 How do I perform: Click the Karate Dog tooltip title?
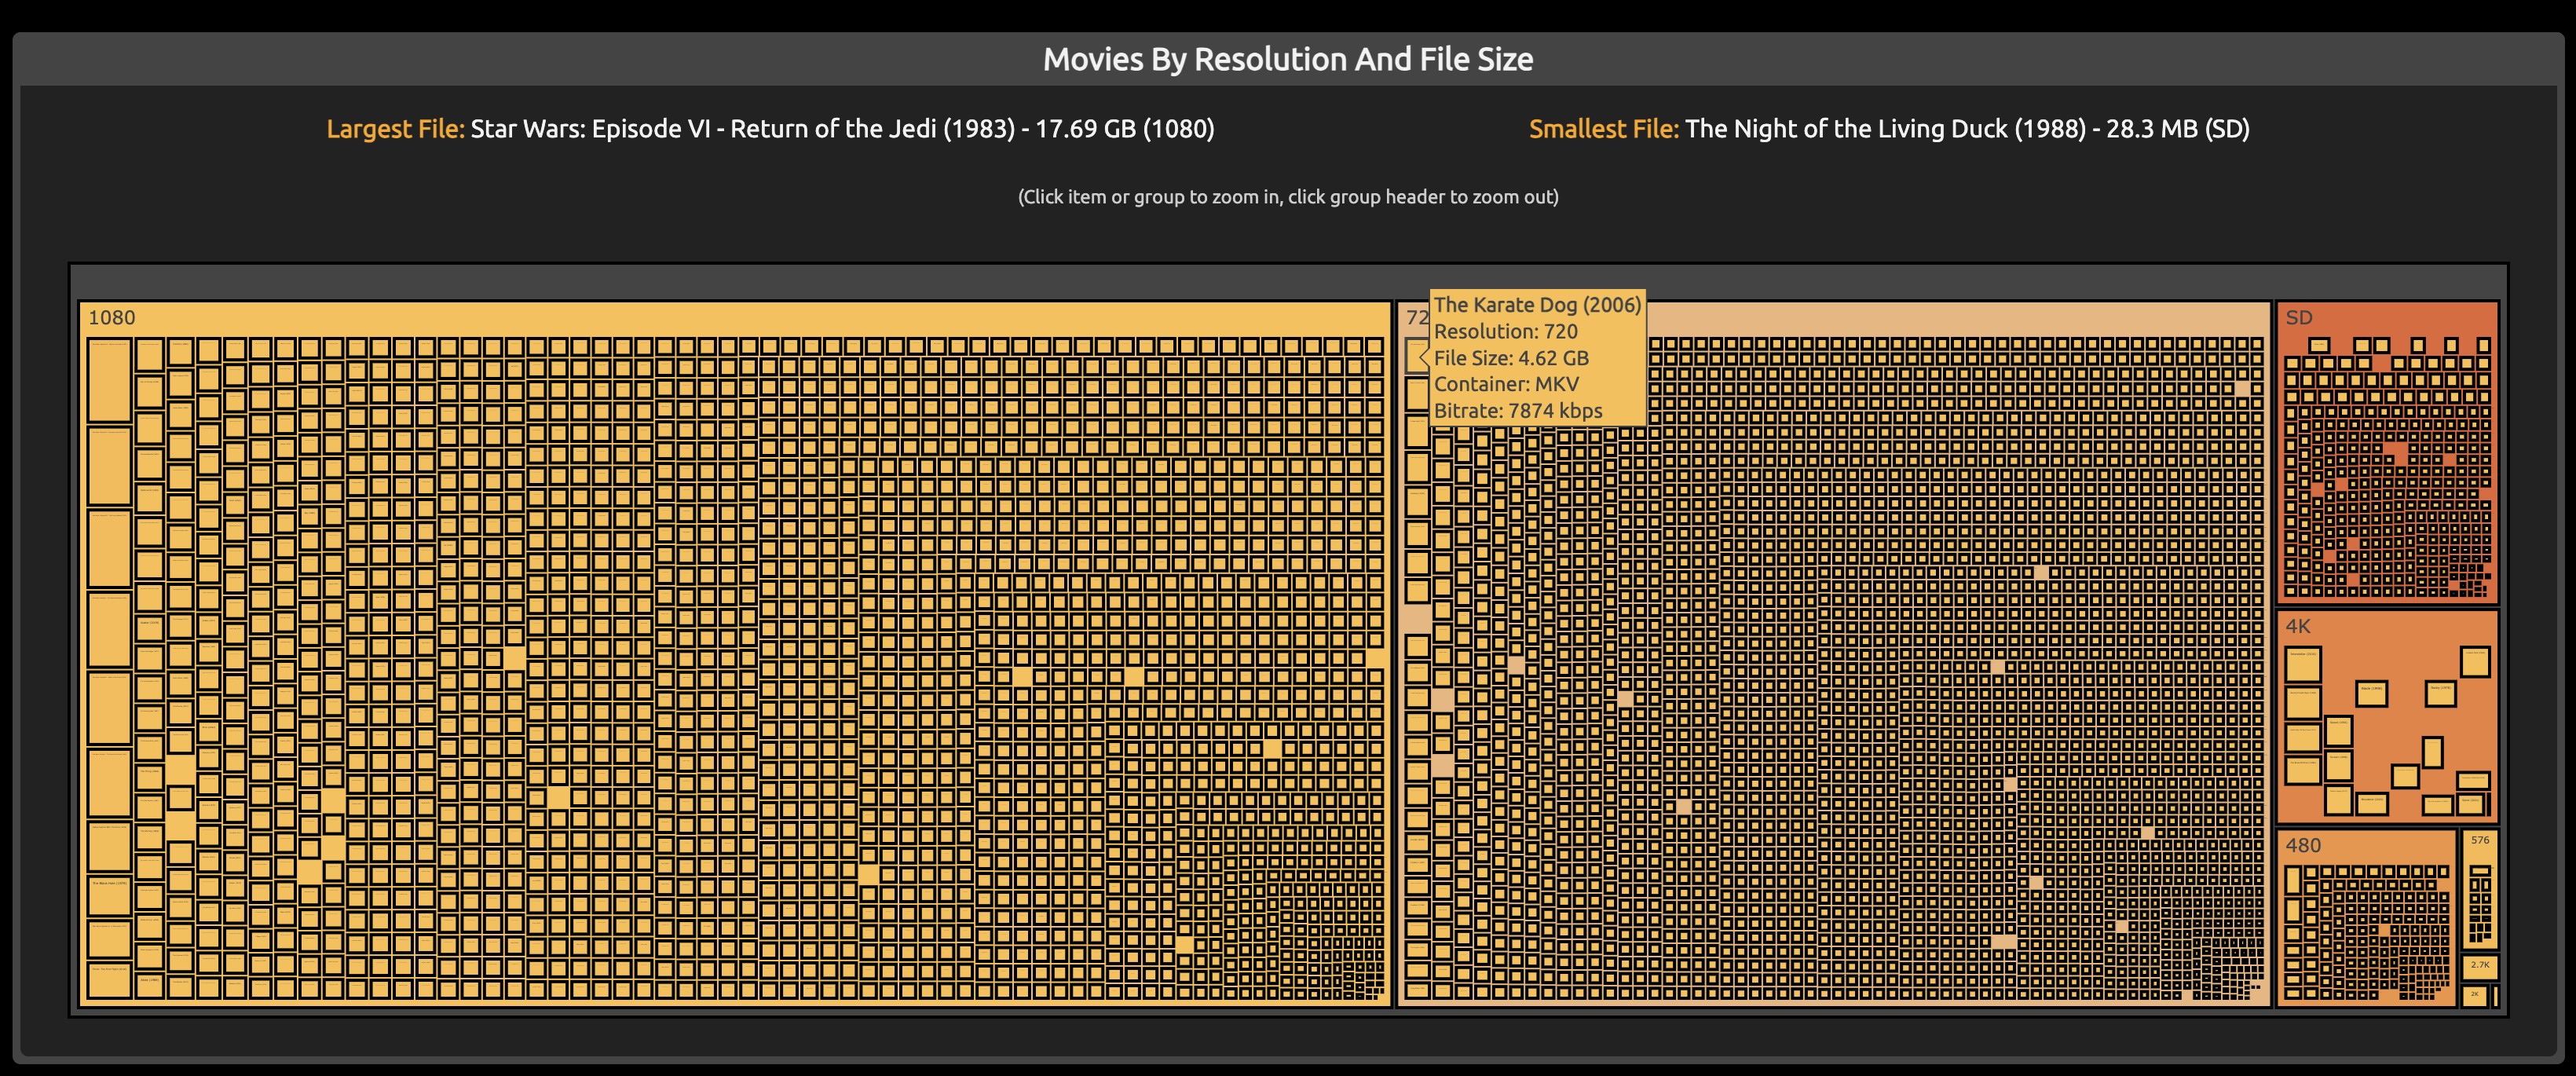(1537, 305)
